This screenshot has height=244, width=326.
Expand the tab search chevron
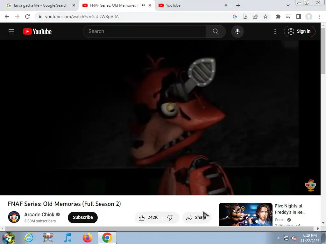tap(288, 5)
